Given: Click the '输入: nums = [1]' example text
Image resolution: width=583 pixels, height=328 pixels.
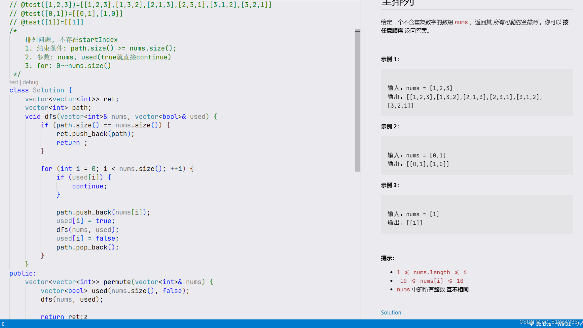Looking at the screenshot, I should pyautogui.click(x=413, y=214).
